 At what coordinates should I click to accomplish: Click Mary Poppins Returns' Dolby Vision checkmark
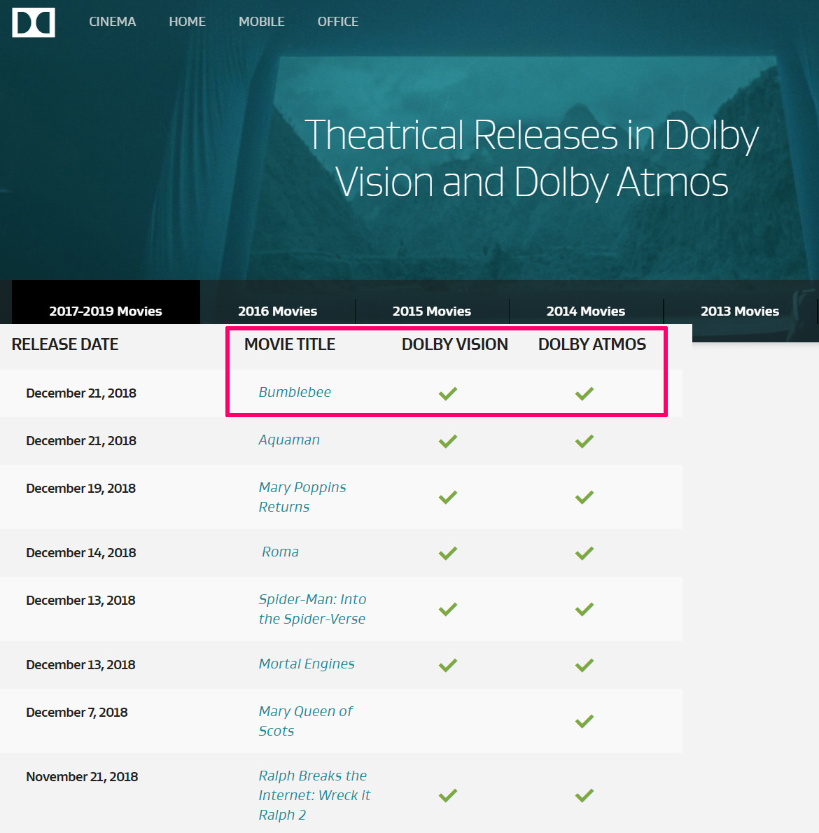point(448,497)
